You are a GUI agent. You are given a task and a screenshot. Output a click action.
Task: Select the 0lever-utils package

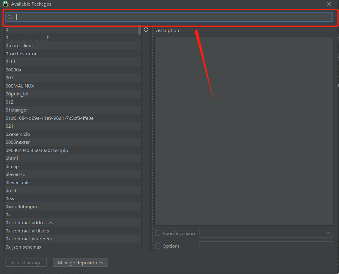73,182
